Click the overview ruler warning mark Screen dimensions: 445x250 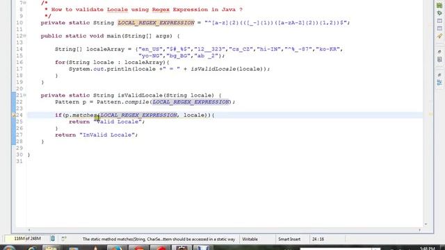[x=430, y=115]
